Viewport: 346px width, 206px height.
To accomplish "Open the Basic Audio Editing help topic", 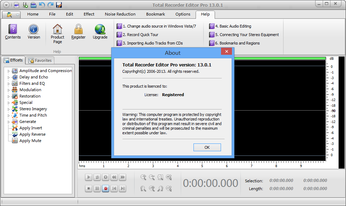I will (230, 26).
